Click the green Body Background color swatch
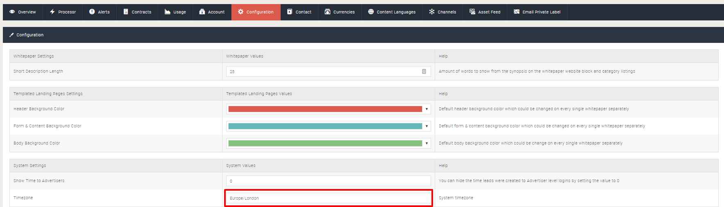The image size is (724, 207). 325,143
